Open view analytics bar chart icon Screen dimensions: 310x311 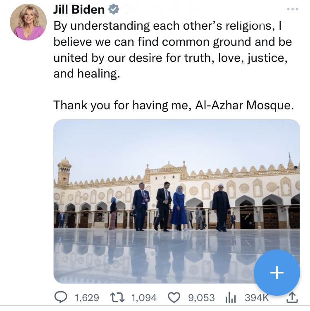pyautogui.click(x=230, y=297)
